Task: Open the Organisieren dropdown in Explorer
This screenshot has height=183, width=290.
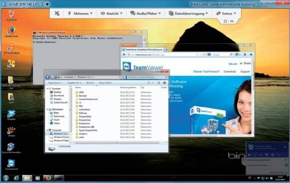Action: point(55,83)
